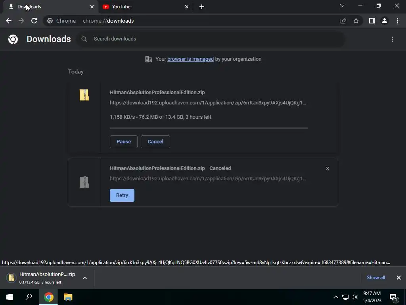Pause the Hitman Absolution download

point(124,142)
